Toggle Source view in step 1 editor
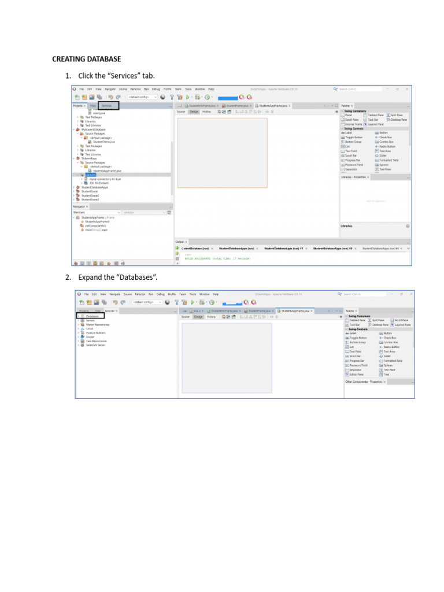444x592 pixels. click(x=181, y=112)
